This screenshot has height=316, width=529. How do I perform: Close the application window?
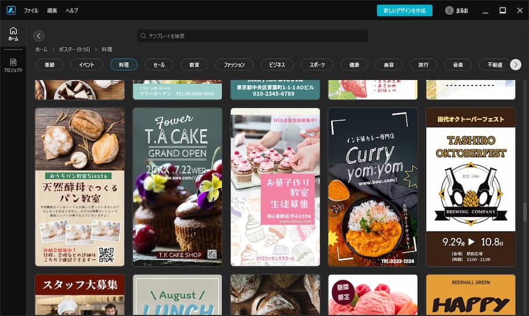click(520, 11)
